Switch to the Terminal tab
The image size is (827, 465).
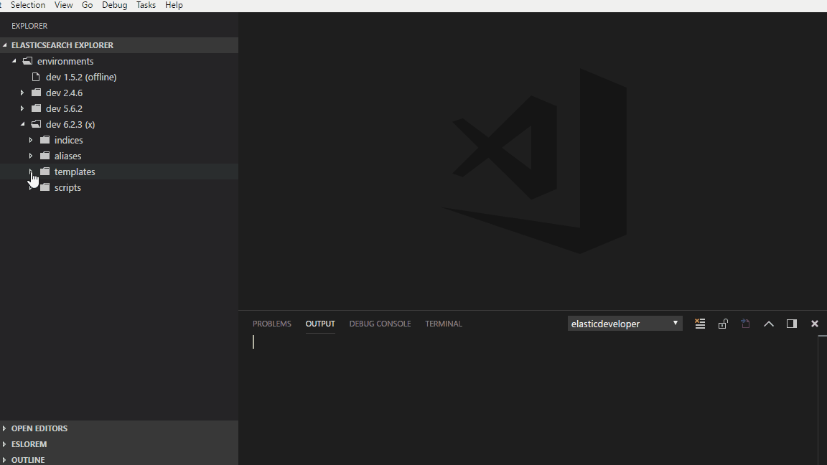[x=444, y=324]
